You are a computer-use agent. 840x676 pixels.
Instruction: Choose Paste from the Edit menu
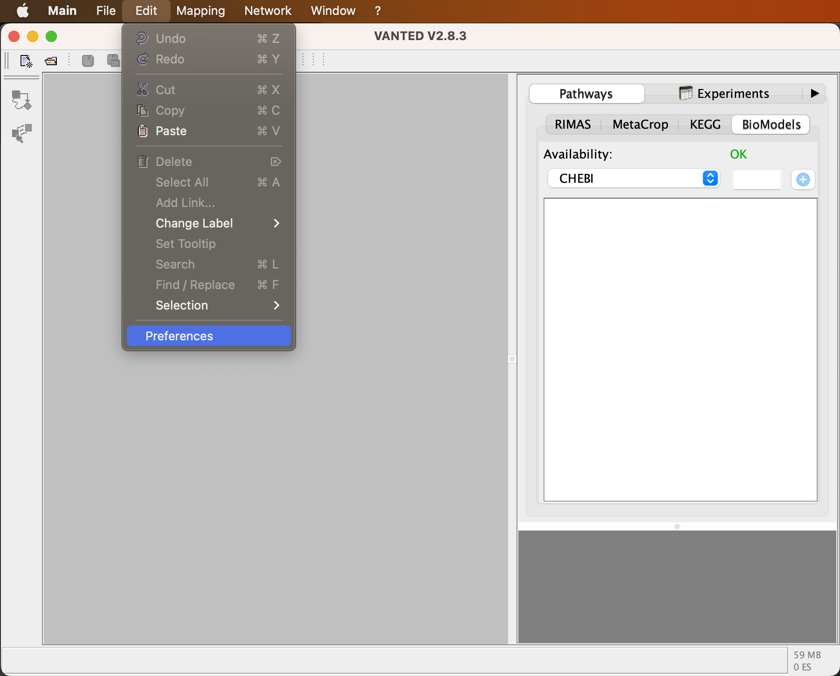pos(171,131)
